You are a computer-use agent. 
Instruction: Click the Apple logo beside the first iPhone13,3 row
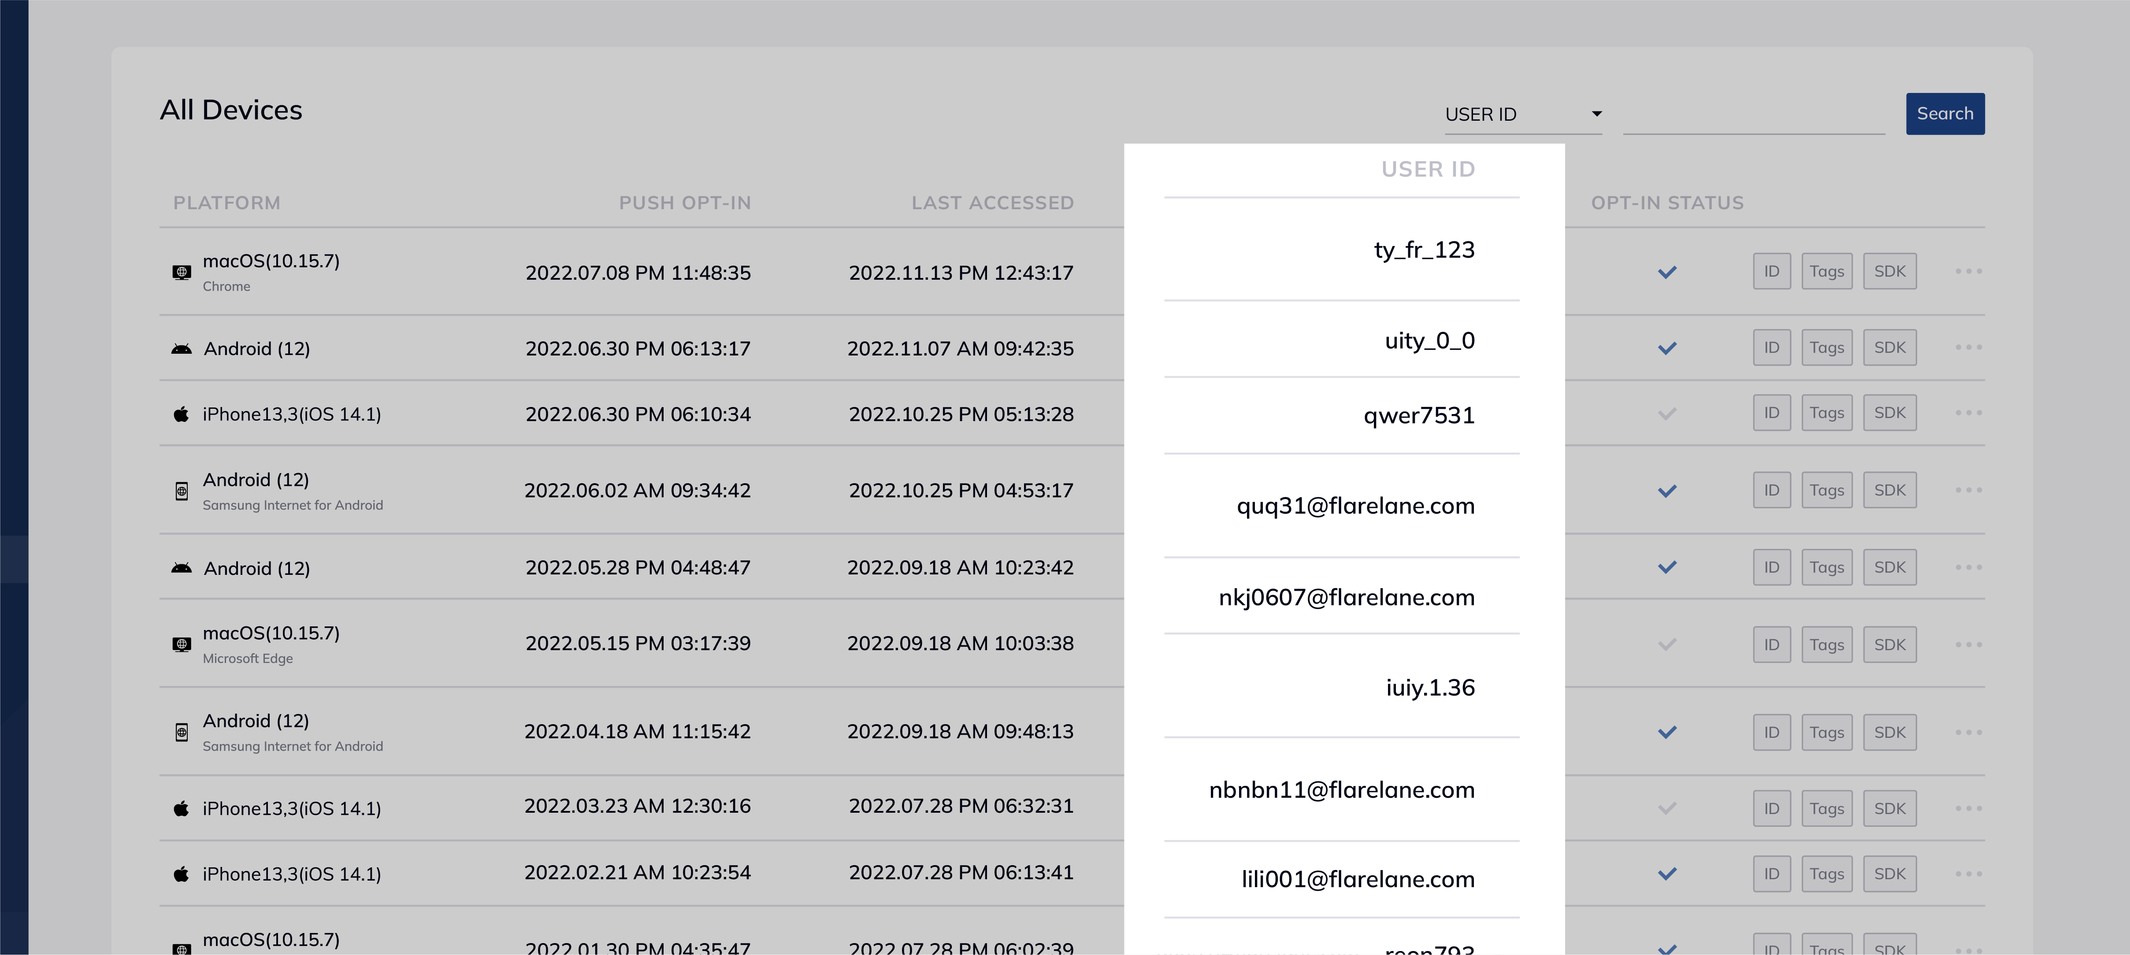[181, 414]
